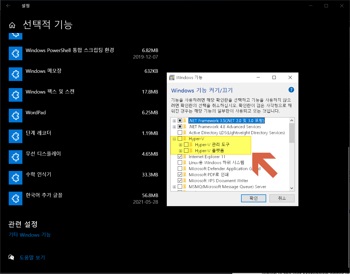
Task: Click the folder icon of Hyper-V
Action: pyautogui.click(x=185, y=139)
